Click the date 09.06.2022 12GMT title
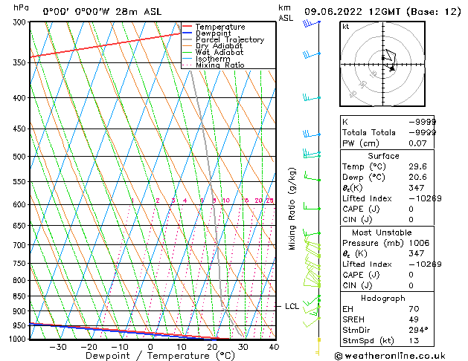 click(352, 12)
